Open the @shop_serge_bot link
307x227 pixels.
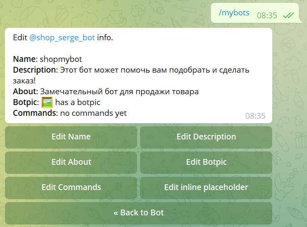pyautogui.click(x=62, y=37)
